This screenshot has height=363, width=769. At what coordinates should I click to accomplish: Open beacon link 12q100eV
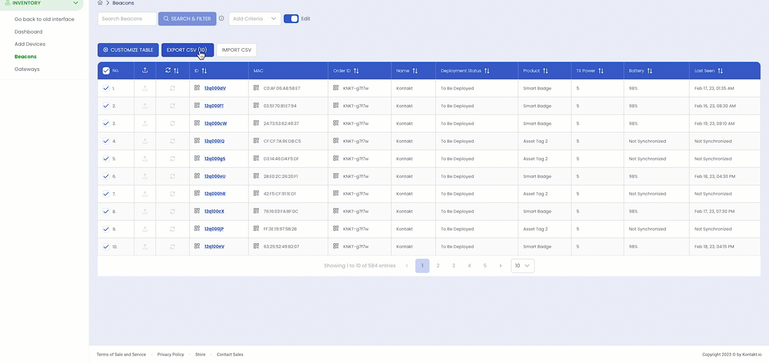(214, 247)
